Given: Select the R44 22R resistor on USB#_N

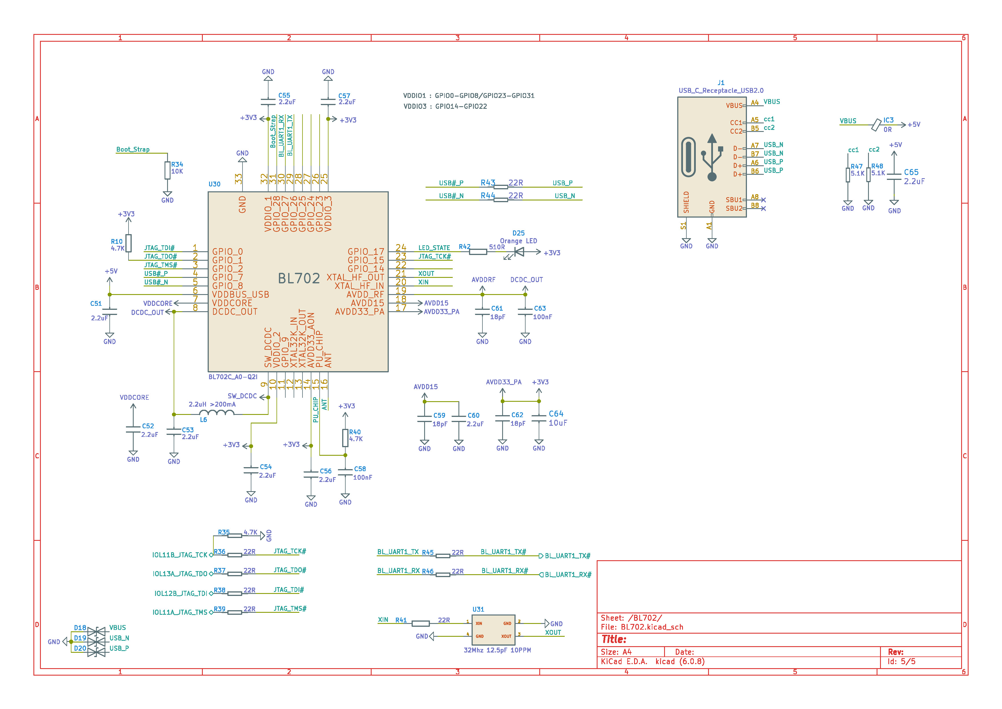Looking at the screenshot, I should 501,200.
